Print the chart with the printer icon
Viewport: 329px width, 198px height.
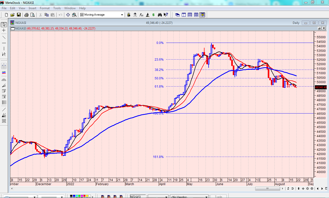click(x=26, y=15)
